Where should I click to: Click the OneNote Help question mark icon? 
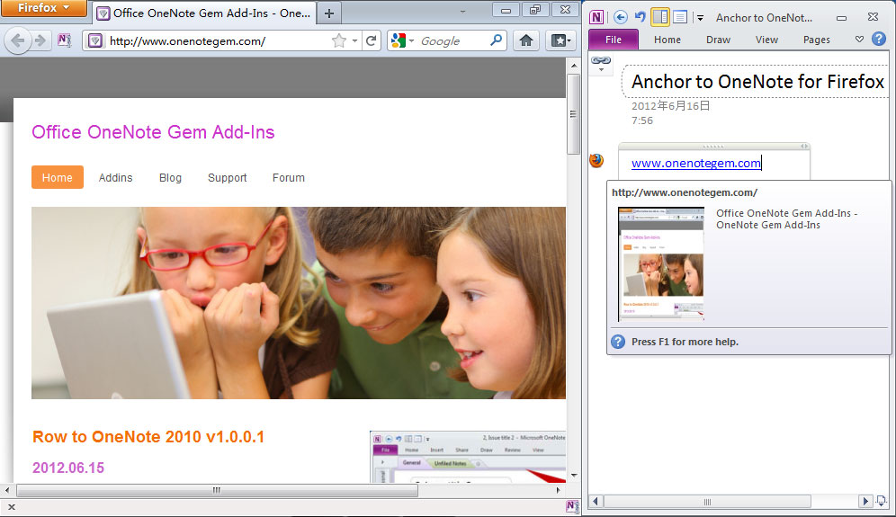coord(879,39)
